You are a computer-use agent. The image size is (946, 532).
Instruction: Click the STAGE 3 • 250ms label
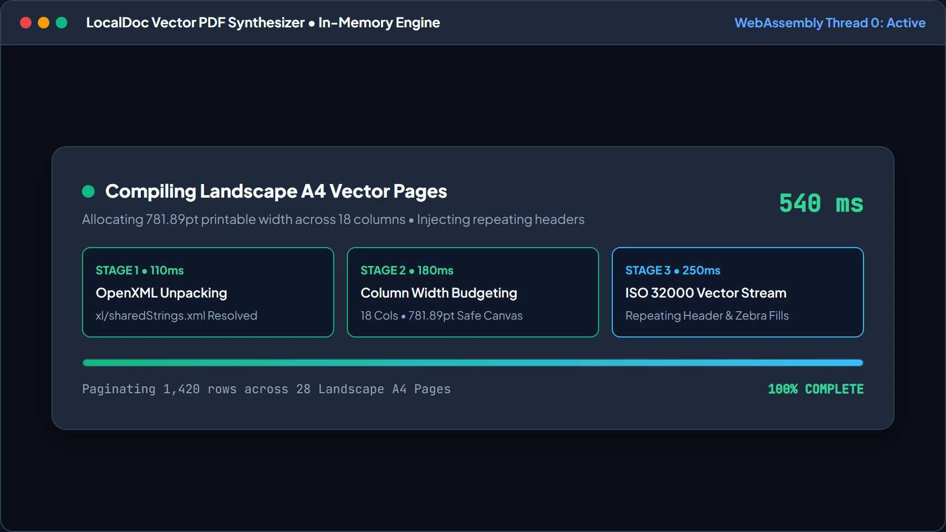pos(673,270)
